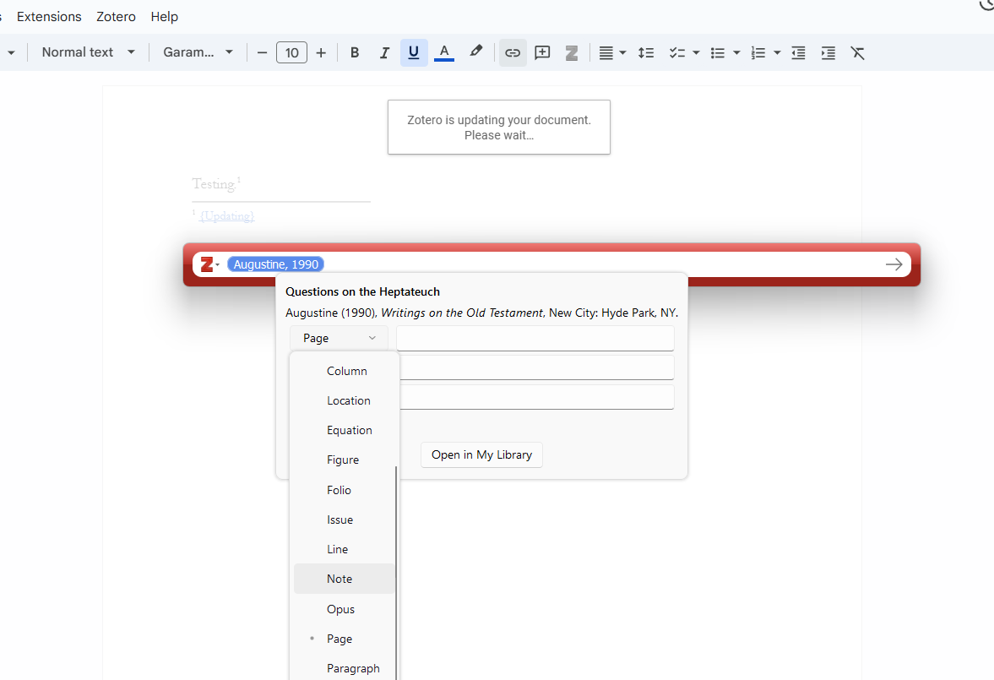This screenshot has width=994, height=680.
Task: Click the locator list scrollbar
Action: pos(396,573)
